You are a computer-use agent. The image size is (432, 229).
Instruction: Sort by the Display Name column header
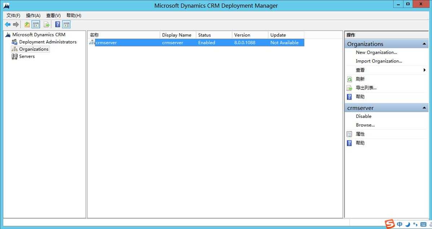click(x=178, y=35)
